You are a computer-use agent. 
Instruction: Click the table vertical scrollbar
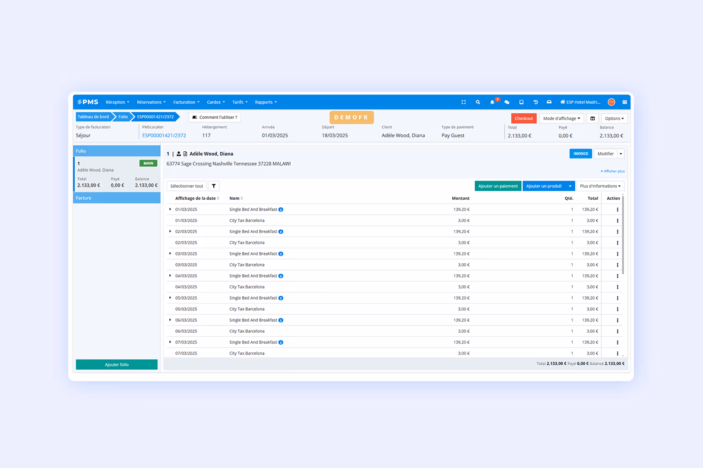(x=623, y=235)
